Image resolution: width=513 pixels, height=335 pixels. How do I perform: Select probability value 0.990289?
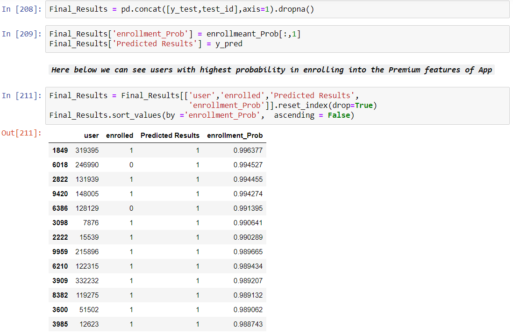[248, 237]
